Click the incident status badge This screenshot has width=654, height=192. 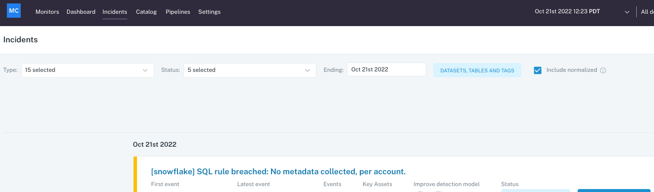point(536,191)
